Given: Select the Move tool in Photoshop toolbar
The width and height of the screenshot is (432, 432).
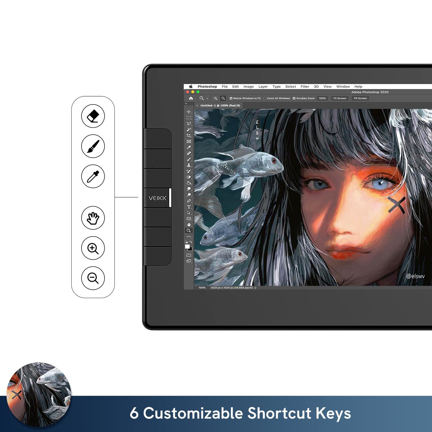Looking at the screenshot, I should [189, 112].
